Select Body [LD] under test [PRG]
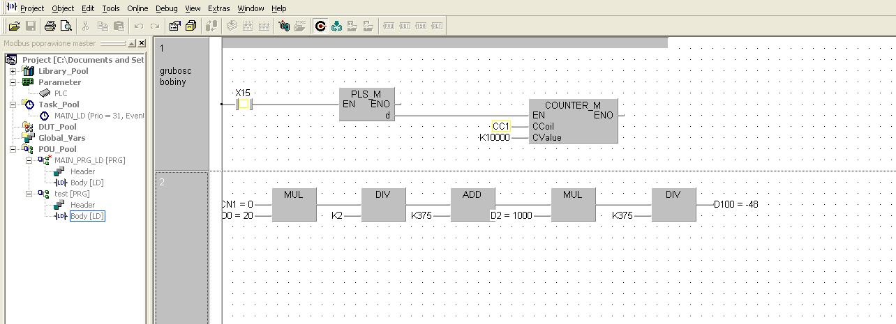Viewport: 896px width, 324px height. [87, 216]
